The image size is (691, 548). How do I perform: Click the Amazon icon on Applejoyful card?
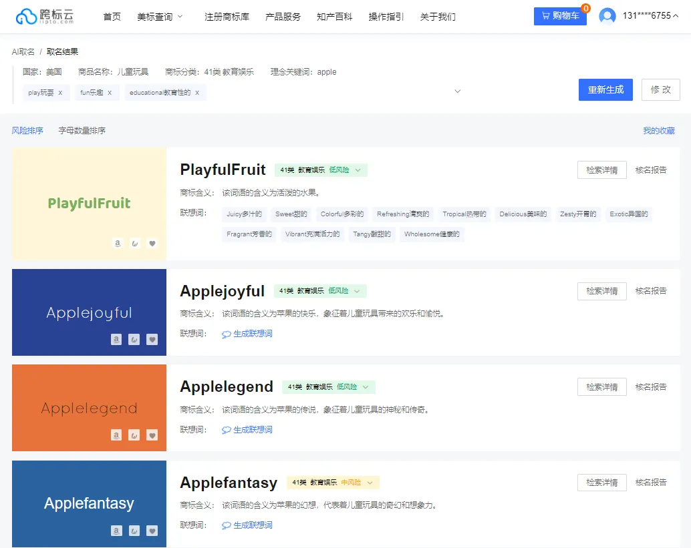click(x=116, y=339)
